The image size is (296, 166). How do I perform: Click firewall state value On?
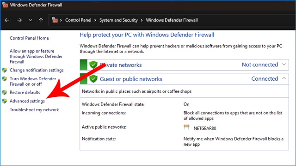click(186, 104)
